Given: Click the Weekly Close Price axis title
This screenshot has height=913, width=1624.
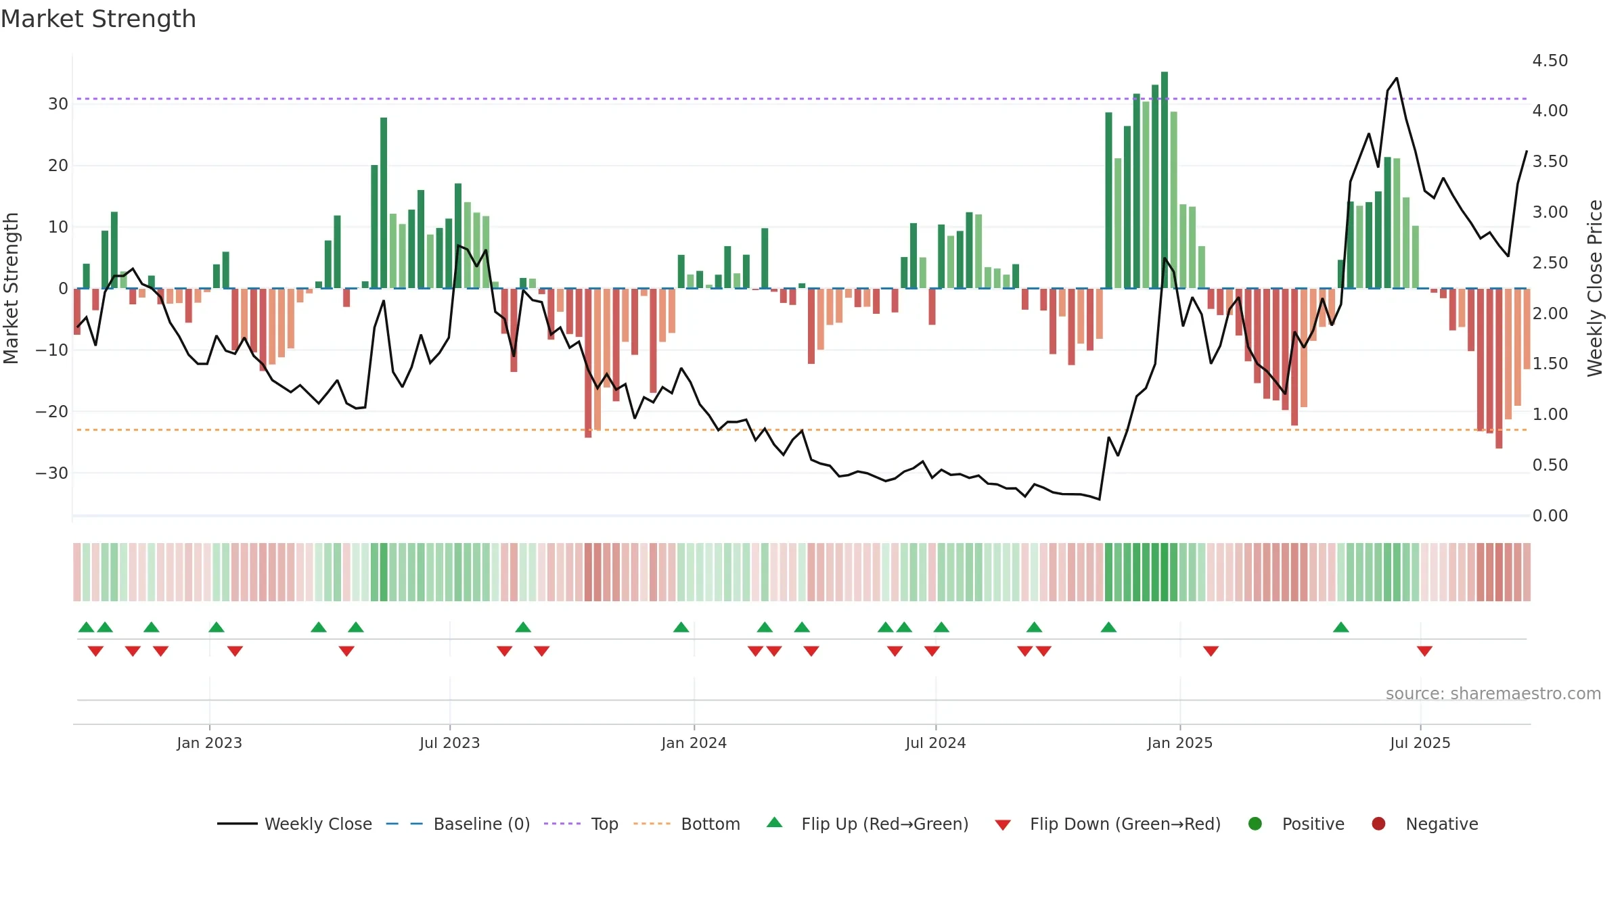Looking at the screenshot, I should click(x=1595, y=288).
